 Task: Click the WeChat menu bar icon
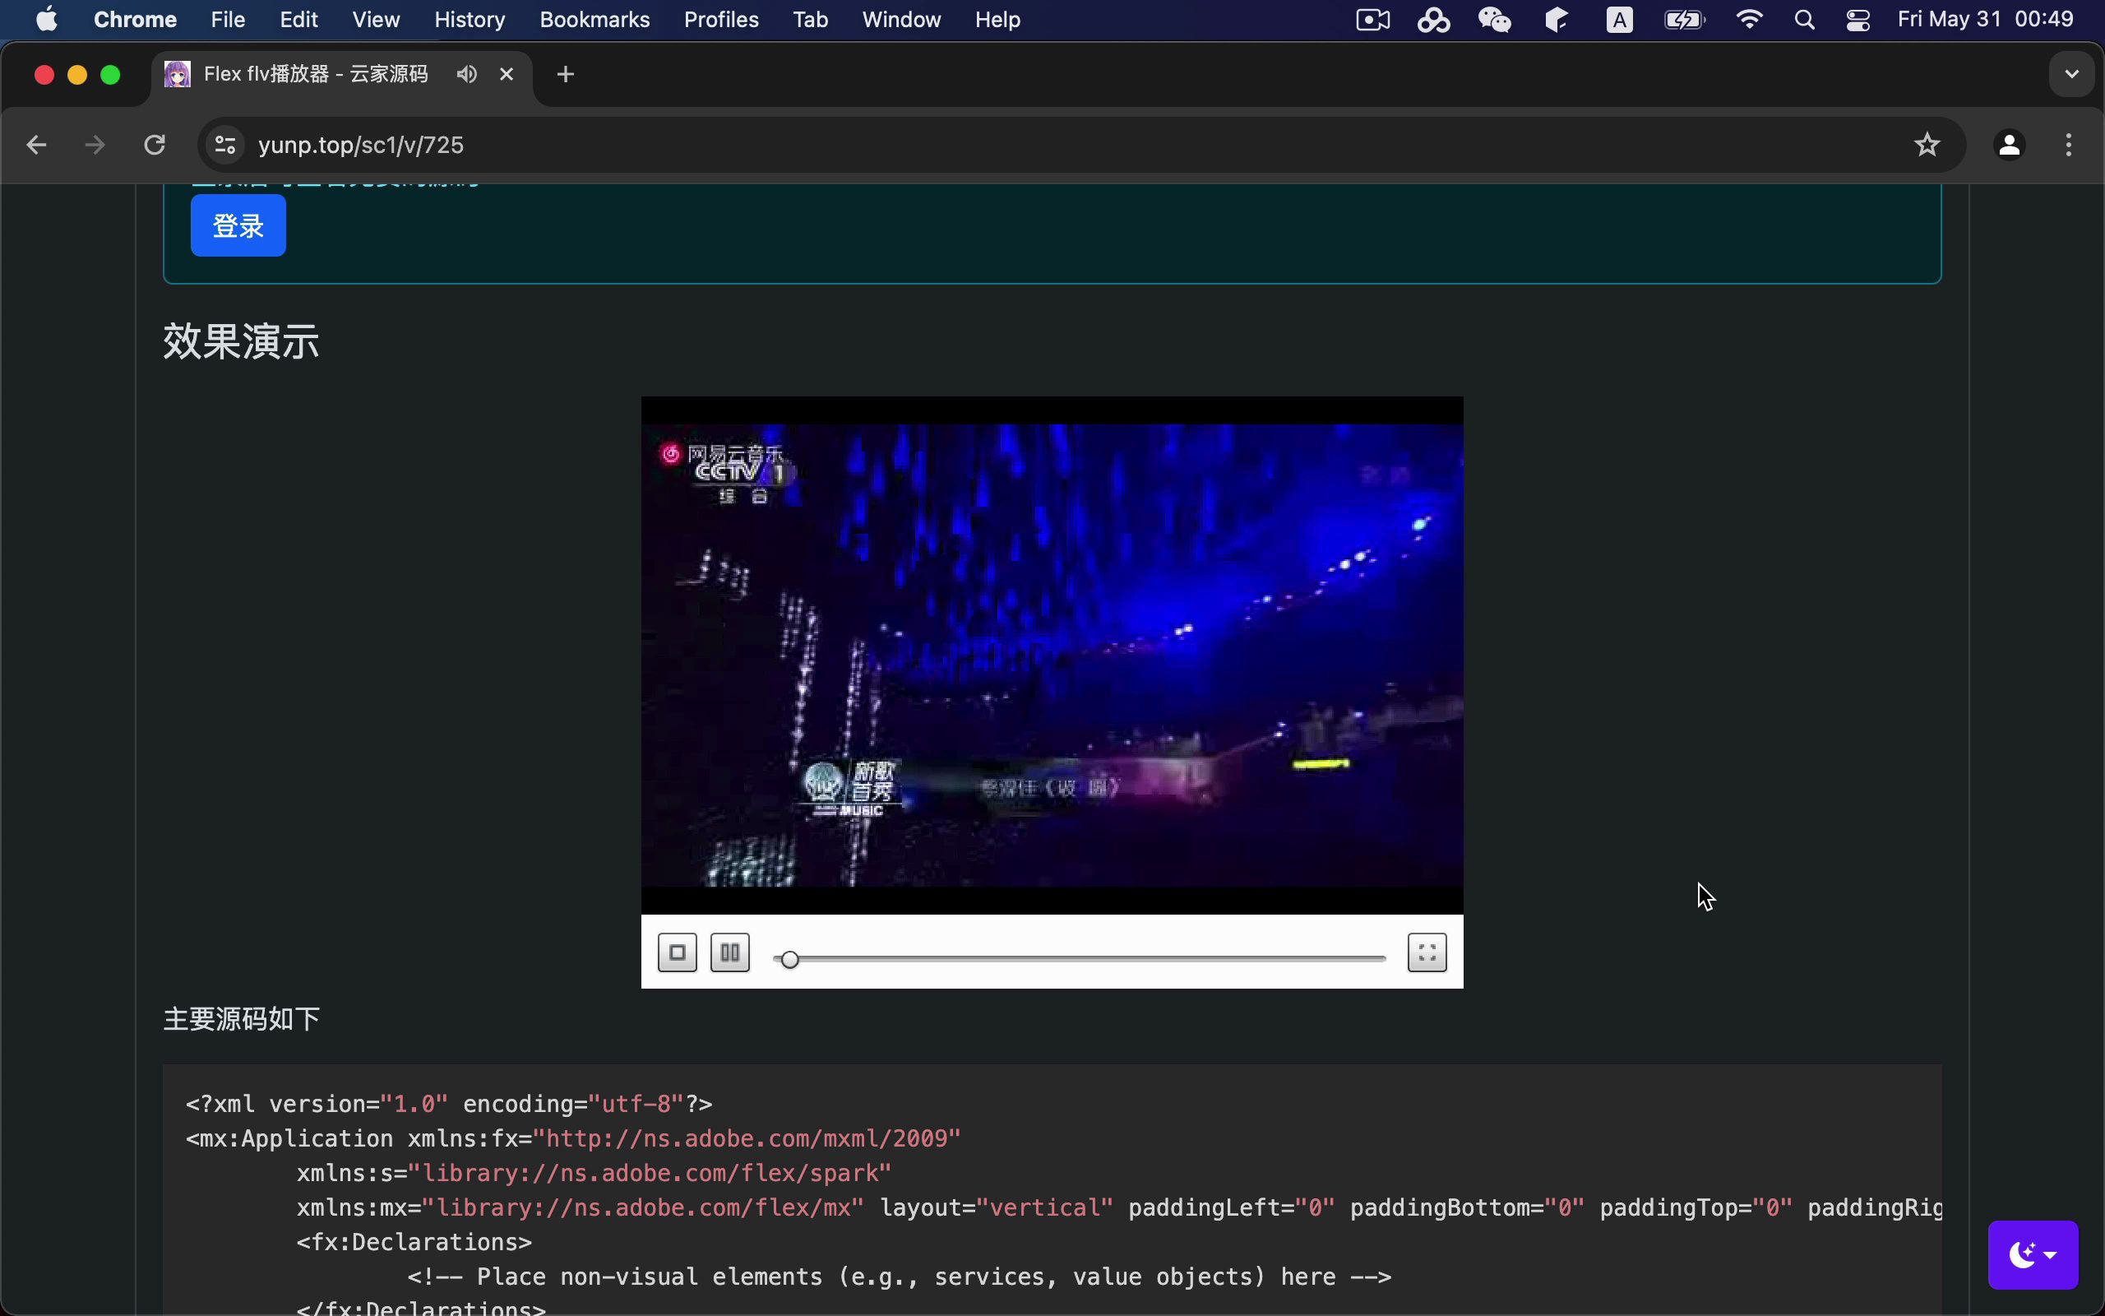click(1494, 19)
